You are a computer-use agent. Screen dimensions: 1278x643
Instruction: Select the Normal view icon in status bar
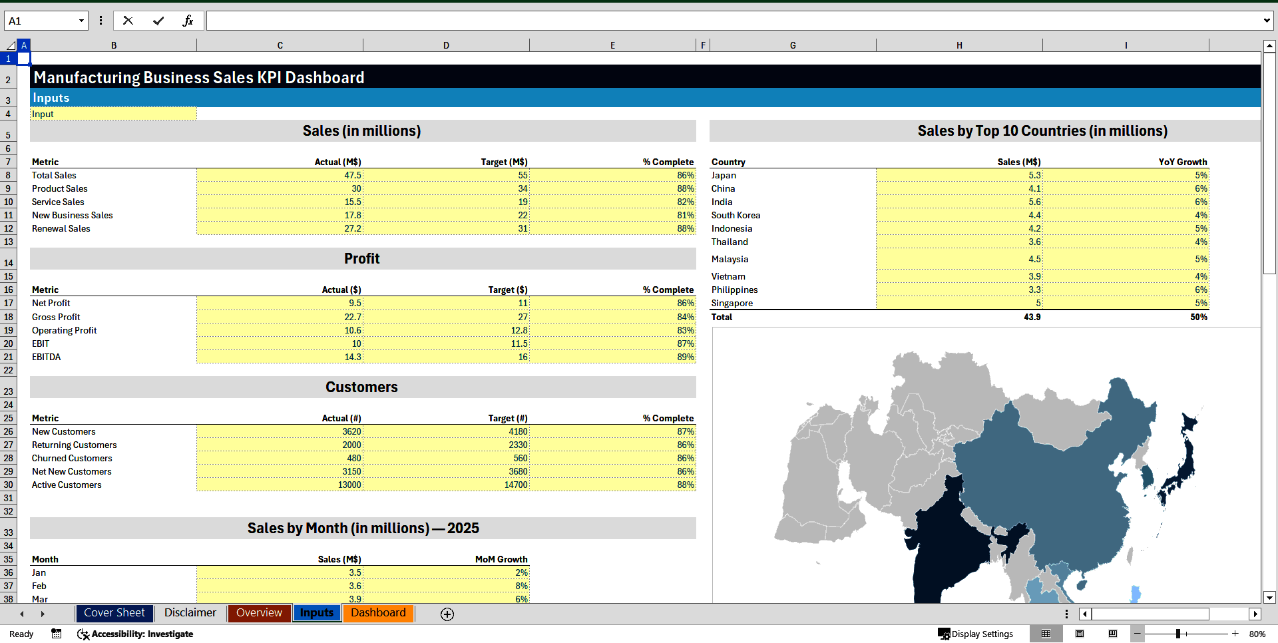pyautogui.click(x=1046, y=634)
